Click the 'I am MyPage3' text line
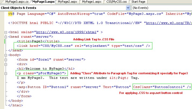The width and height of the screenshot is (192, 109). (78, 78)
